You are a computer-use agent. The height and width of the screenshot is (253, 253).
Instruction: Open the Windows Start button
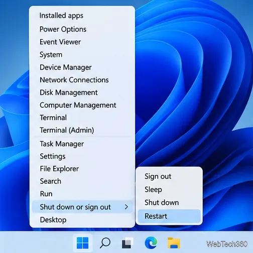[x=82, y=243]
